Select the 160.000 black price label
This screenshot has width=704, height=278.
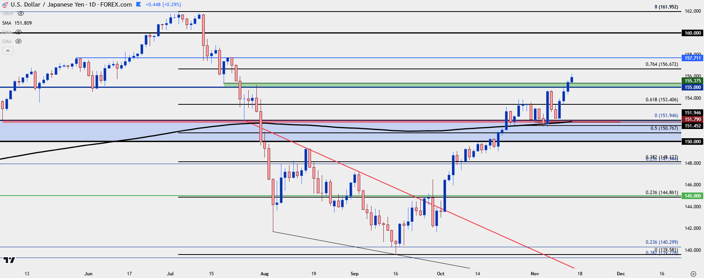coord(692,33)
